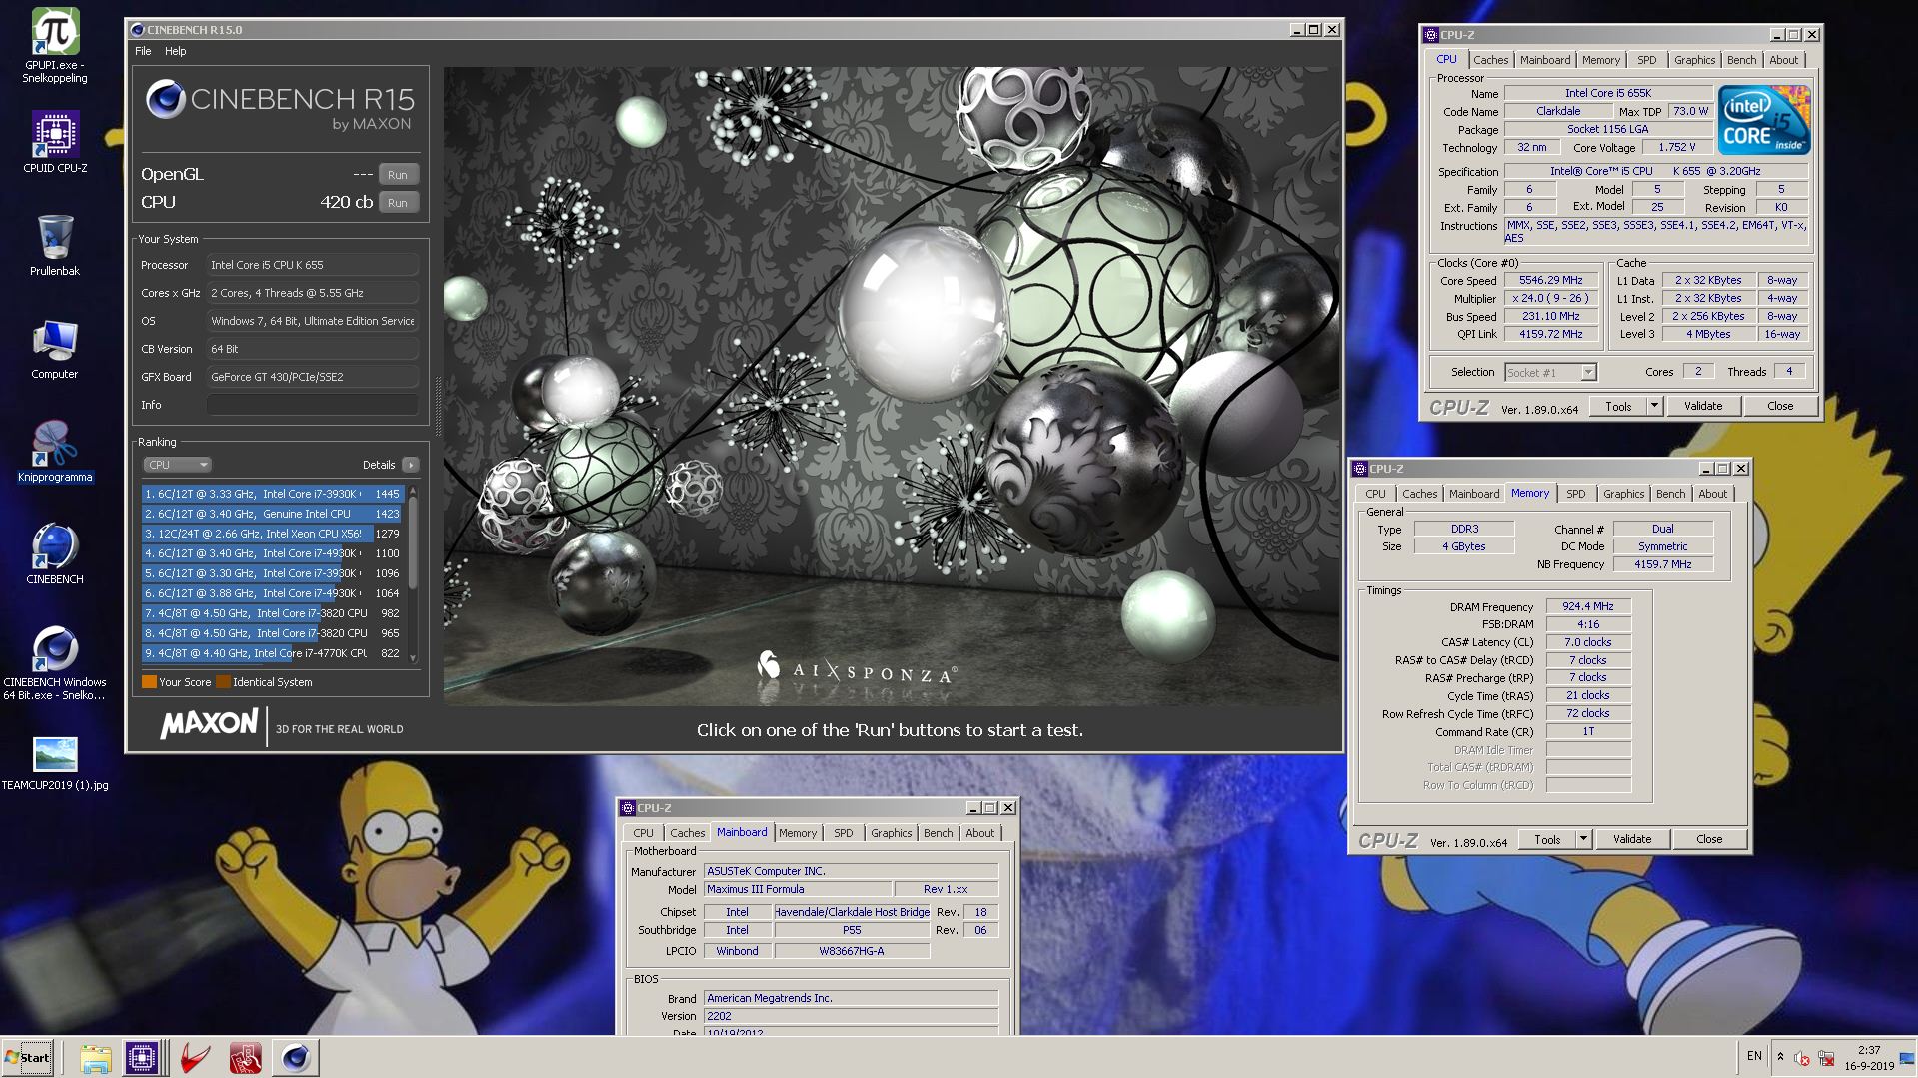
Task: Open the File menu in Cinebench
Action: click(143, 51)
